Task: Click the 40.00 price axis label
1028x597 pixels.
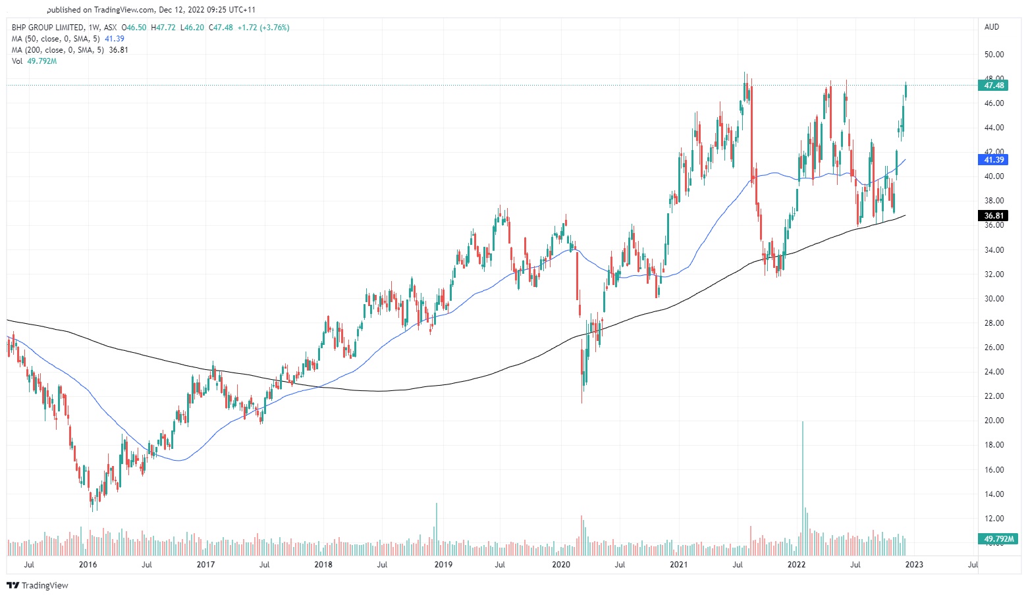Action: coord(994,176)
